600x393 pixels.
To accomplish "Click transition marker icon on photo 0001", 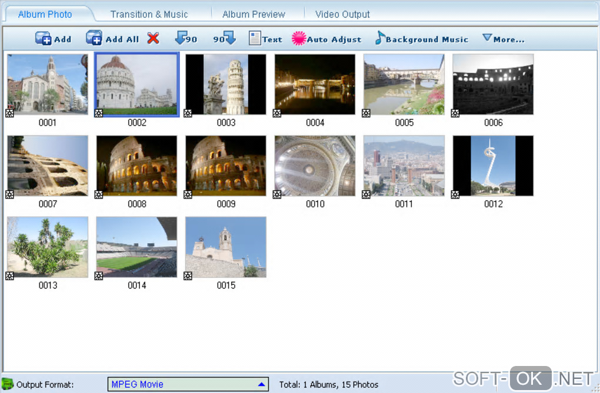I will (9, 113).
